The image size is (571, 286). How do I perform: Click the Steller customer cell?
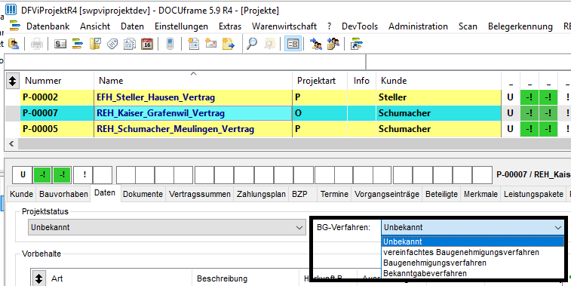tap(438, 97)
